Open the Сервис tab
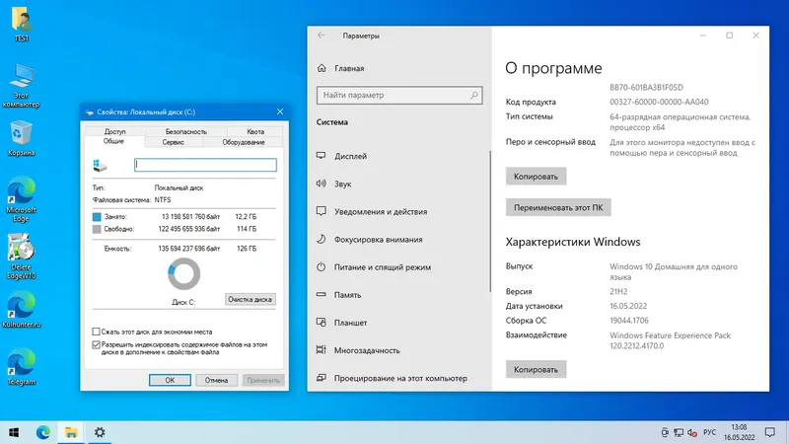Image resolution: width=789 pixels, height=444 pixels. pyautogui.click(x=174, y=142)
